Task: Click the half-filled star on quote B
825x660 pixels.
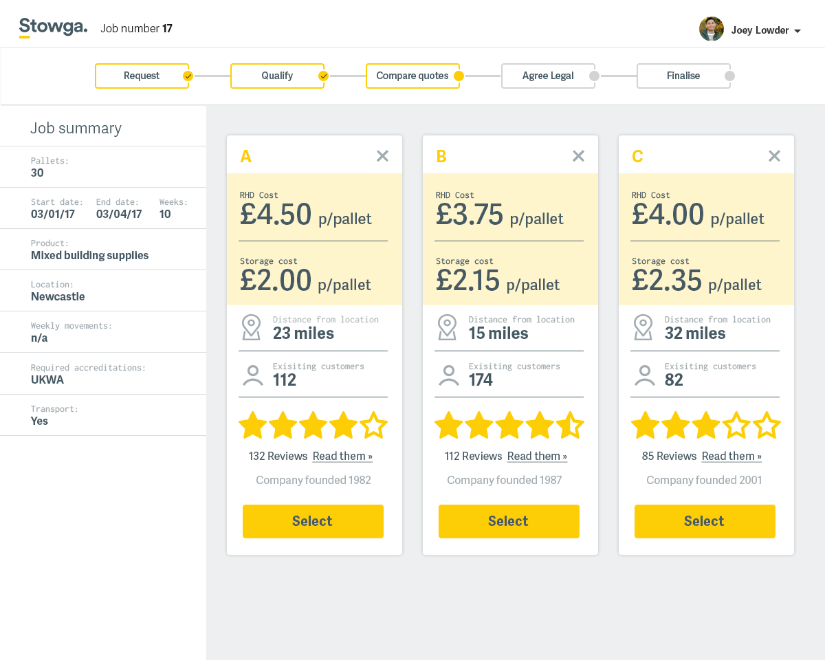Action: pyautogui.click(x=570, y=426)
